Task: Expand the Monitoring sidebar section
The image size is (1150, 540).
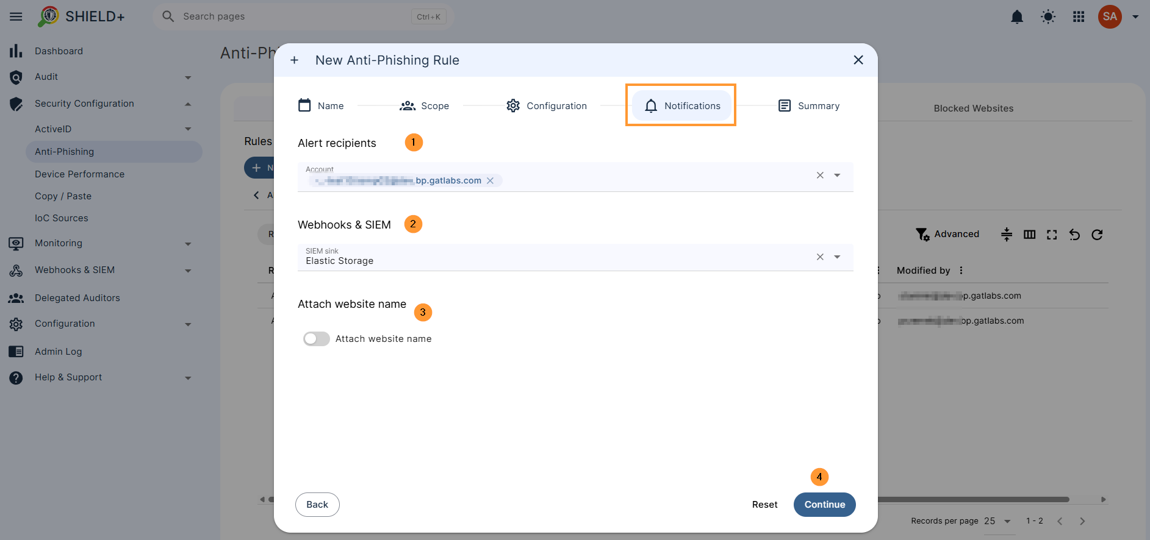Action: pyautogui.click(x=188, y=244)
